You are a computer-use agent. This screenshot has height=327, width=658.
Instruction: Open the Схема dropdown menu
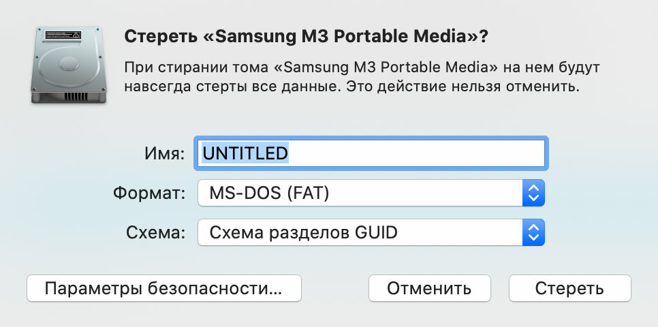point(371,232)
